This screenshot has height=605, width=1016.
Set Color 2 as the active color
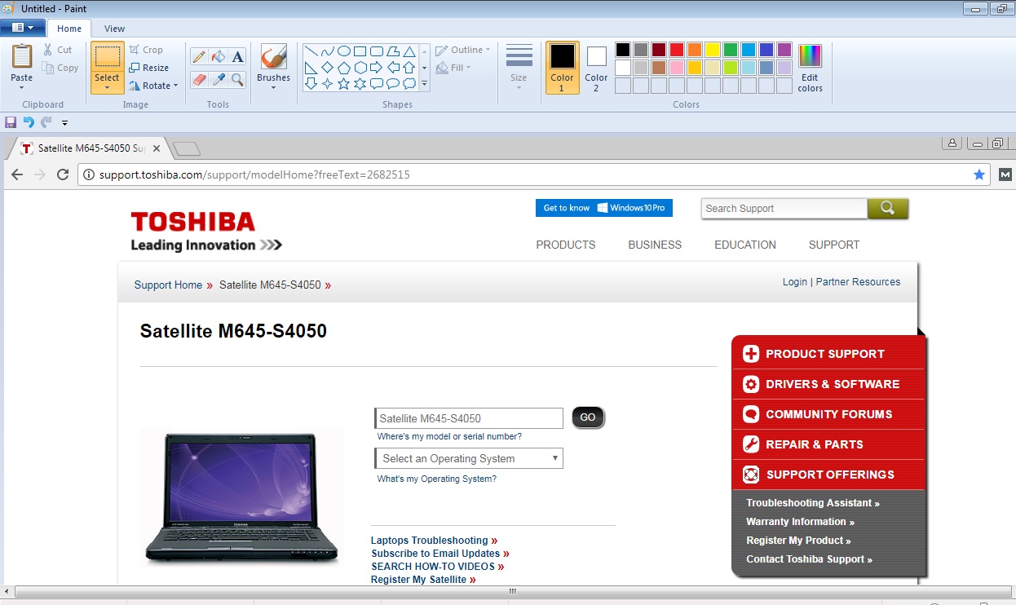pyautogui.click(x=596, y=68)
